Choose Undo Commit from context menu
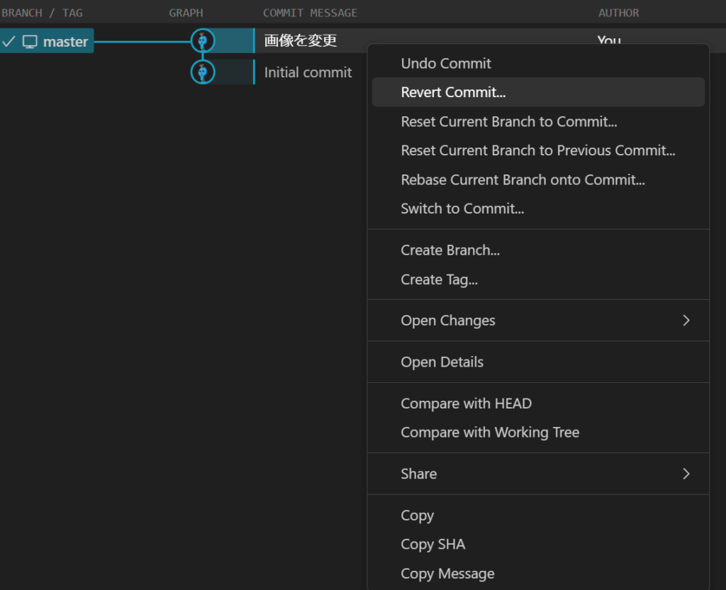Viewport: 726px width, 590px height. pyautogui.click(x=446, y=63)
